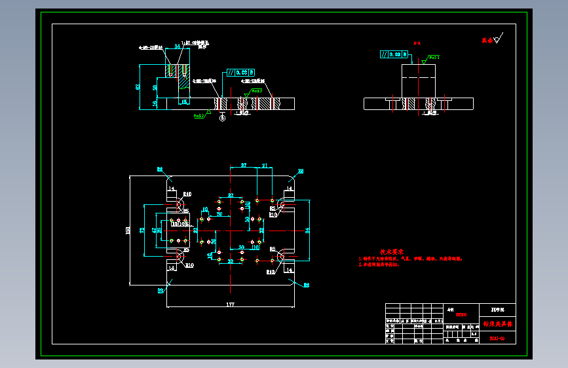Click the bottom-left R8 corner label
Screen dimensions: 568x368
tap(161, 291)
